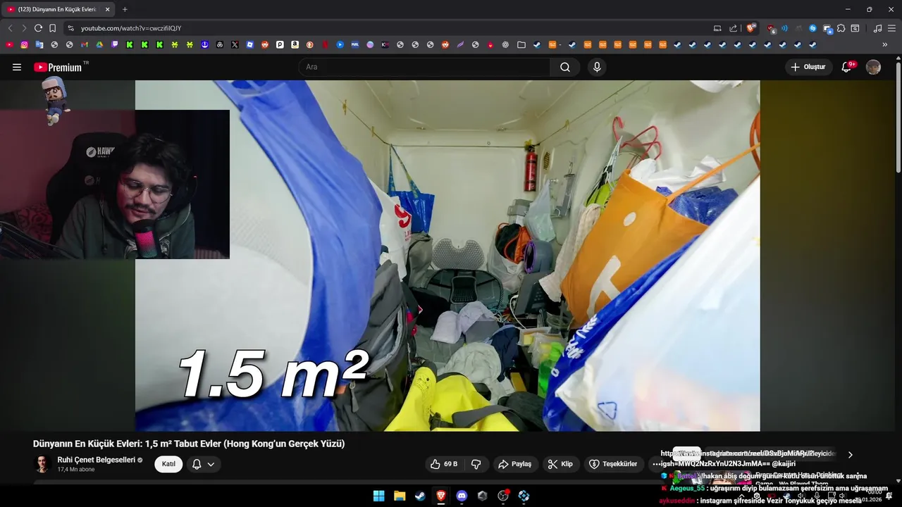
Task: Open the bookmarks folder icon
Action: point(521,44)
